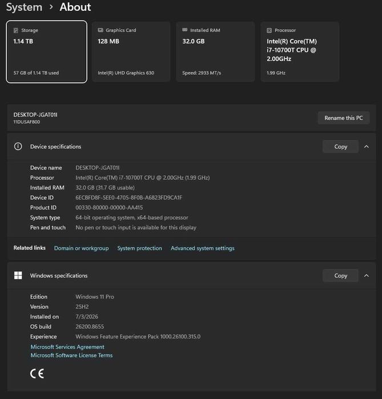Click the OS build value 26200.8655
The height and width of the screenshot is (399, 382).
pyautogui.click(x=90, y=327)
